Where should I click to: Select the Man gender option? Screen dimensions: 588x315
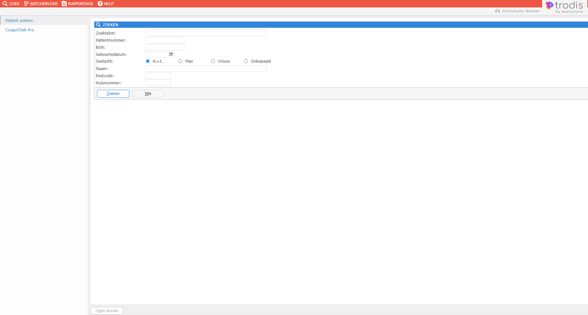click(x=180, y=61)
